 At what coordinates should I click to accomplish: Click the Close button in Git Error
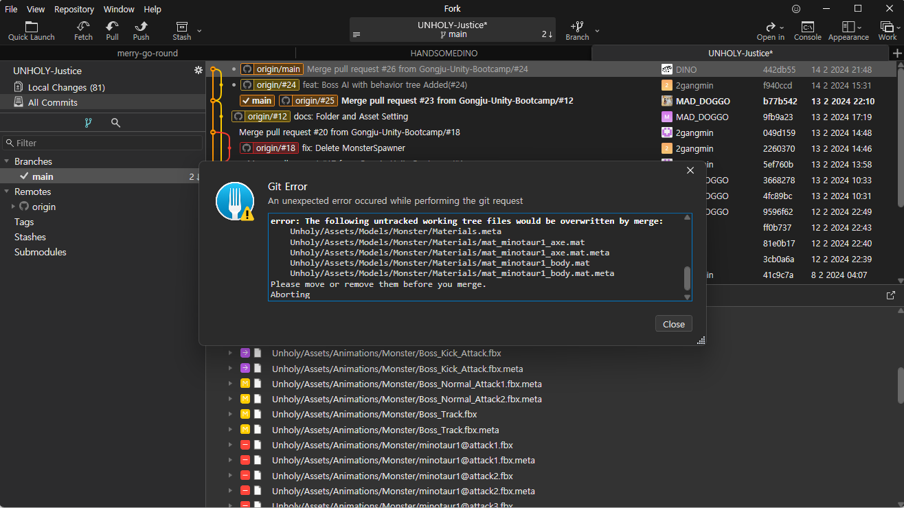click(x=673, y=324)
